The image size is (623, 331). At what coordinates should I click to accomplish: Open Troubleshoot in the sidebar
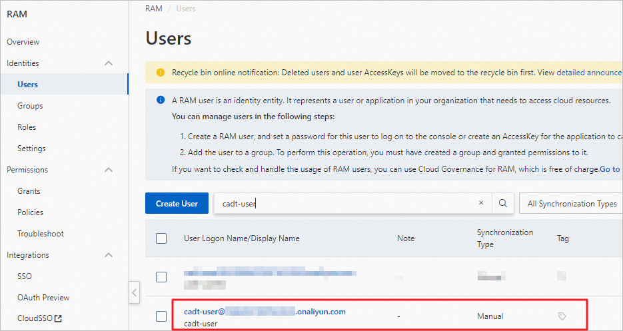tap(41, 234)
